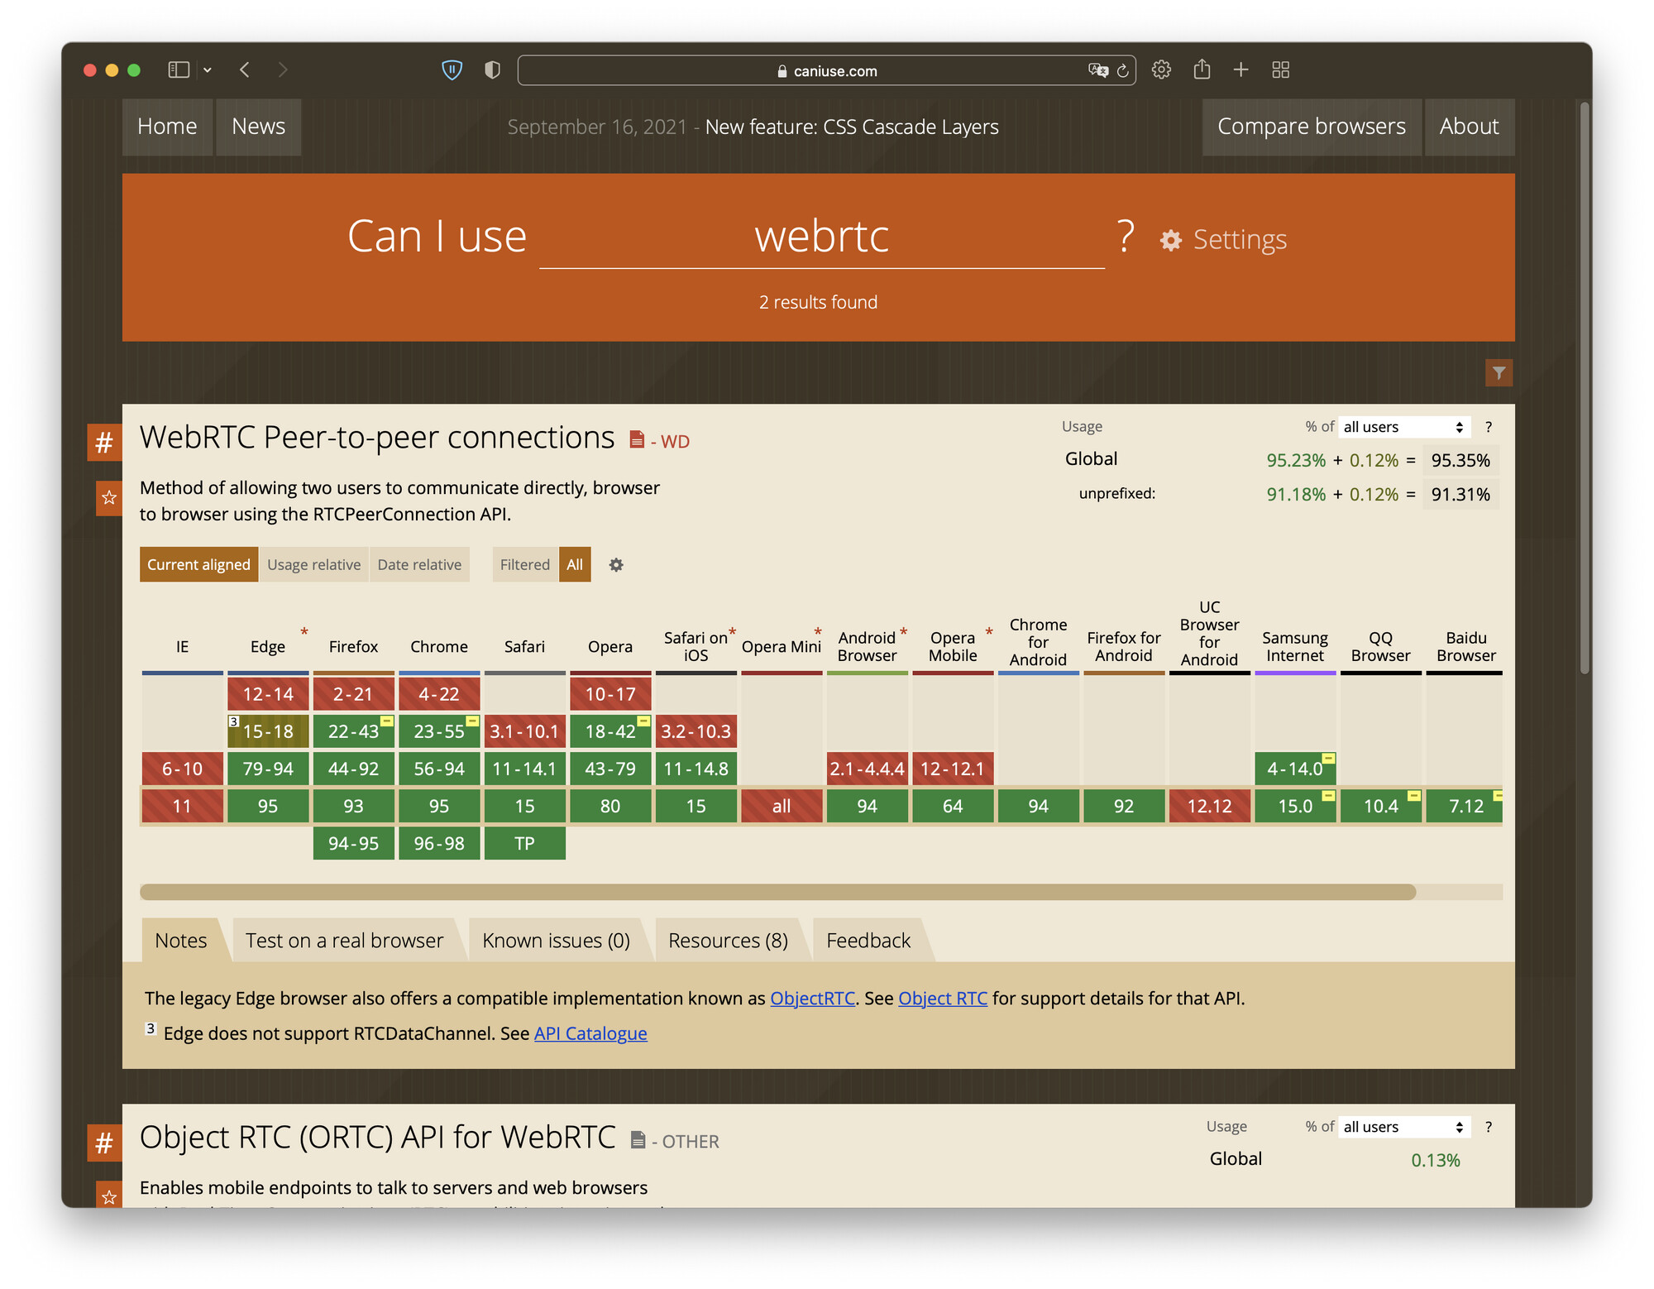This screenshot has height=1289, width=1654.
Task: Open the About page
Action: (x=1469, y=127)
